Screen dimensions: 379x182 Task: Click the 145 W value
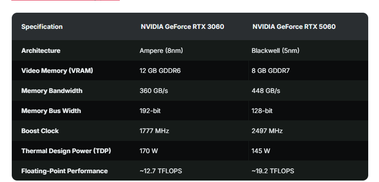(x=261, y=151)
